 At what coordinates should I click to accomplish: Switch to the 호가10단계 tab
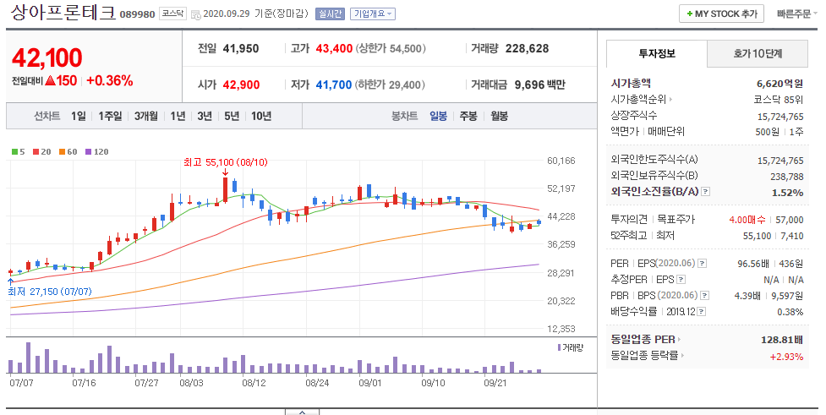757,54
